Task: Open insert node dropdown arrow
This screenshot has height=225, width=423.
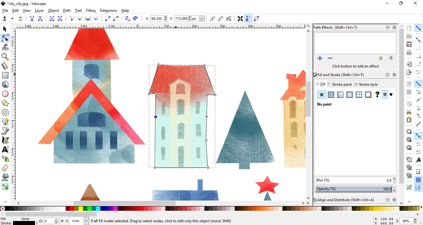Action: pyautogui.click(x=12, y=19)
